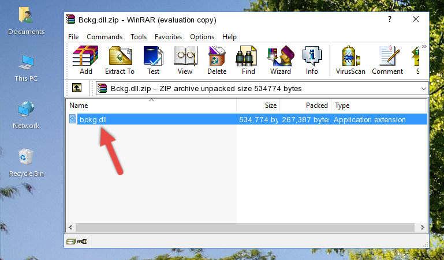This screenshot has height=260, width=444.
Task: Show more toolbar buttons chevron
Action: (424, 47)
